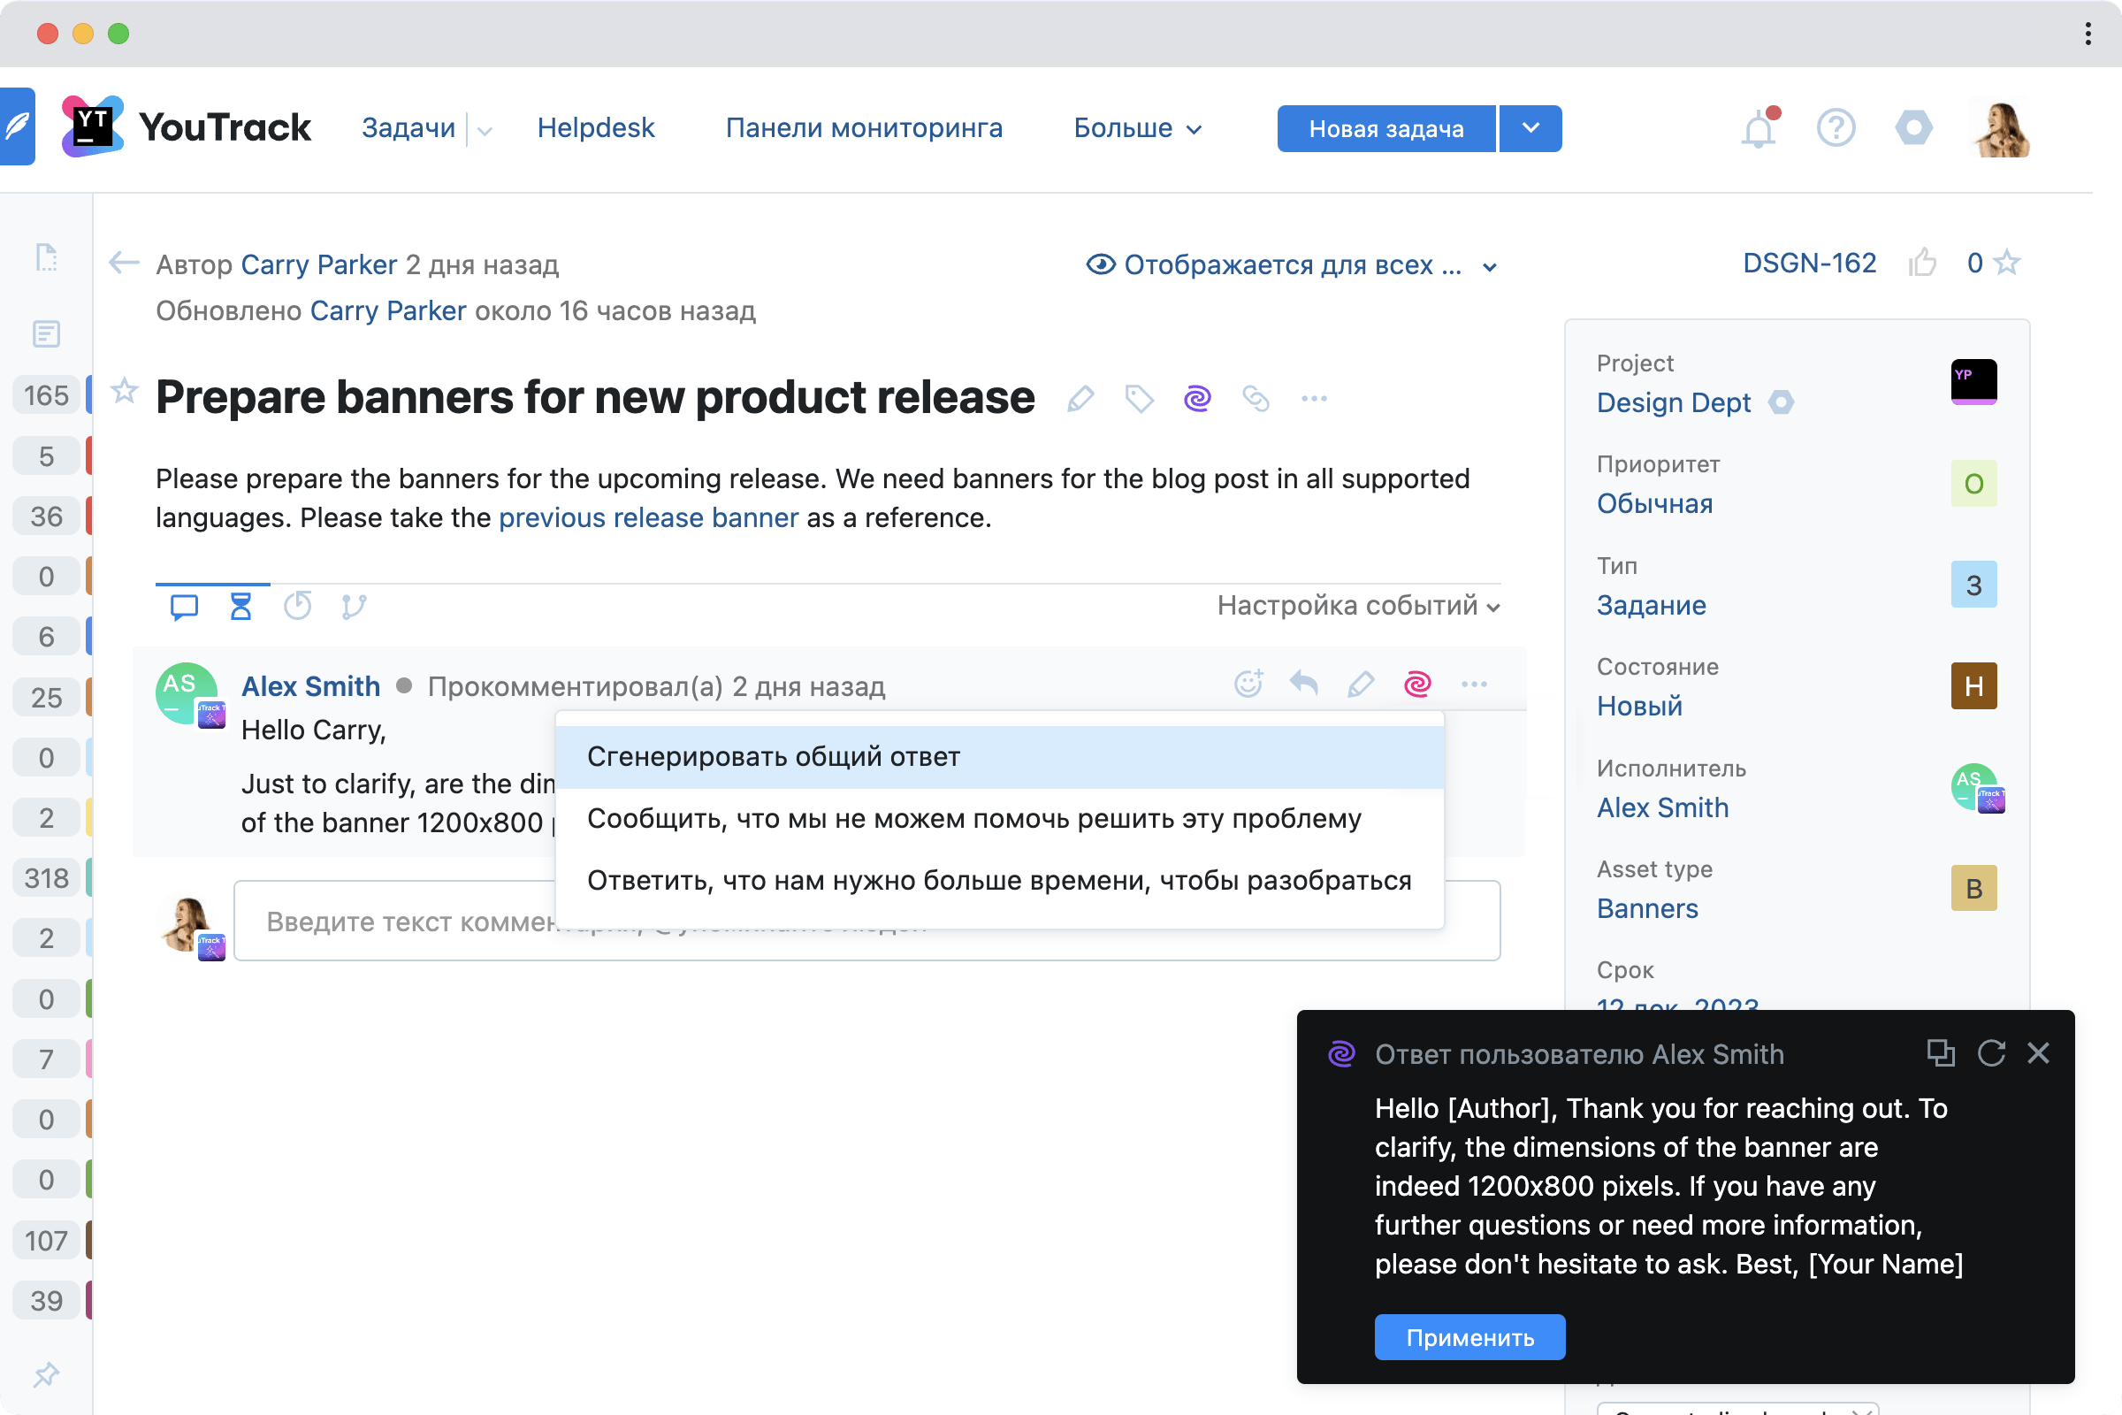Regenerate the AI reply with the refresh icon
The image size is (2122, 1415).
pos(1990,1053)
